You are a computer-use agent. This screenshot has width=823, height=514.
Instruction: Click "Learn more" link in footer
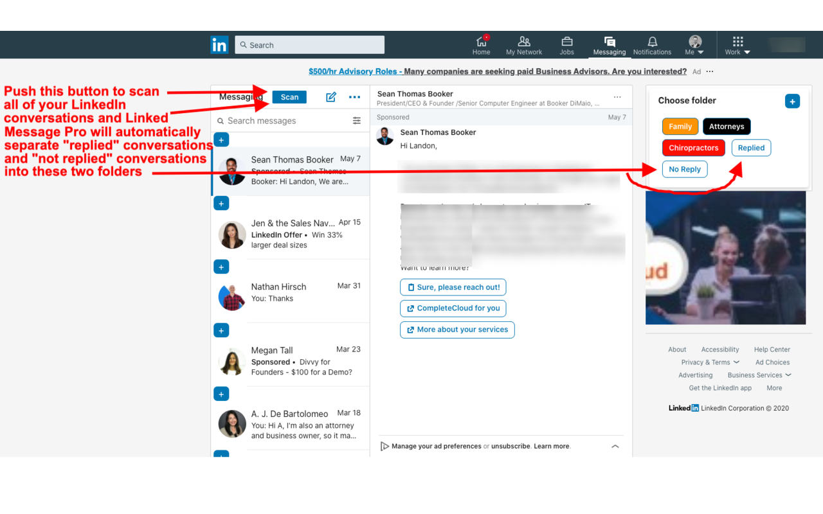(x=551, y=446)
